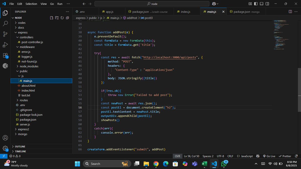Click the Prettier status bar button
This screenshot has height=169, width=301.
pyautogui.click(x=285, y=156)
